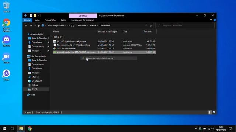Open pinned Imagens under Acesso rápido

click(35, 51)
